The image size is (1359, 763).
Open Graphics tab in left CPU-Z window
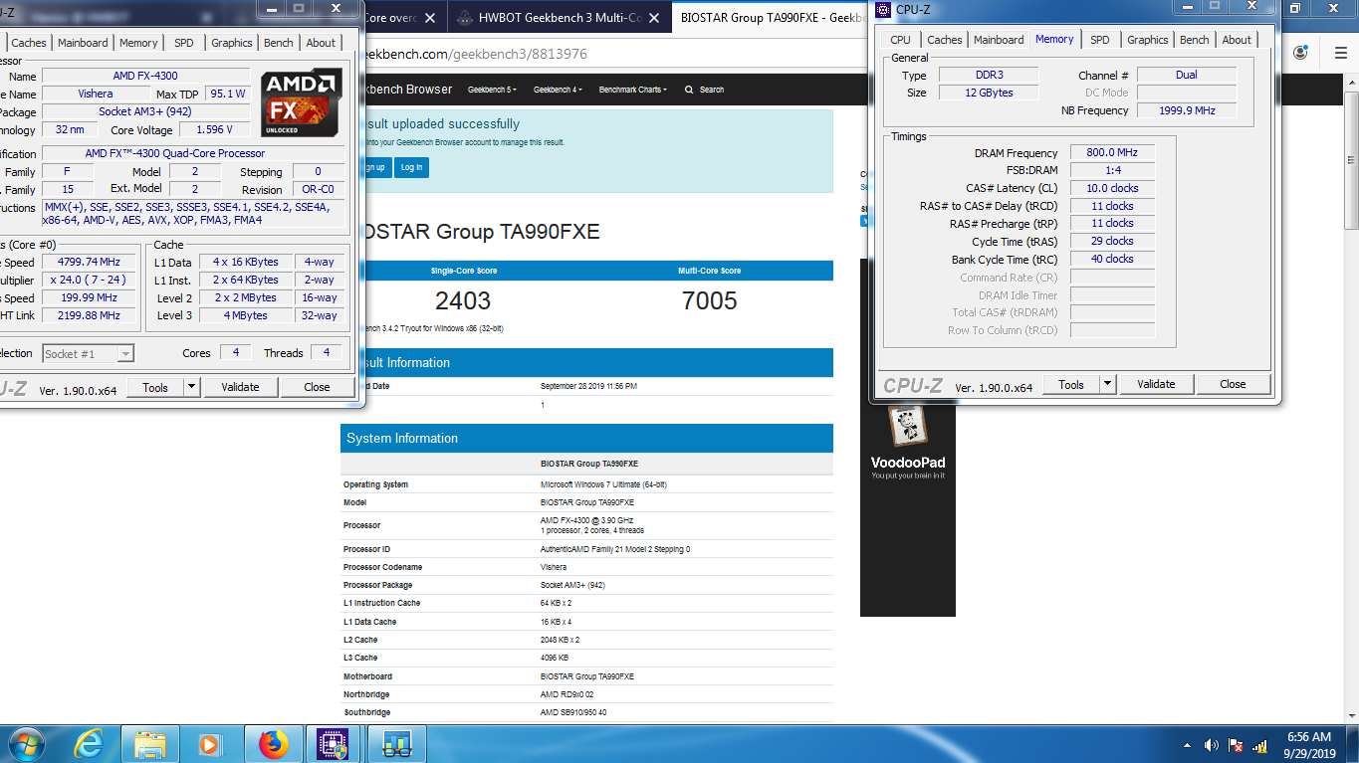tap(231, 43)
